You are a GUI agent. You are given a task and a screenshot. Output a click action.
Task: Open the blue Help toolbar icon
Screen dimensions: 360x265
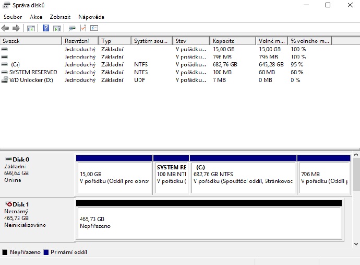coord(46,28)
